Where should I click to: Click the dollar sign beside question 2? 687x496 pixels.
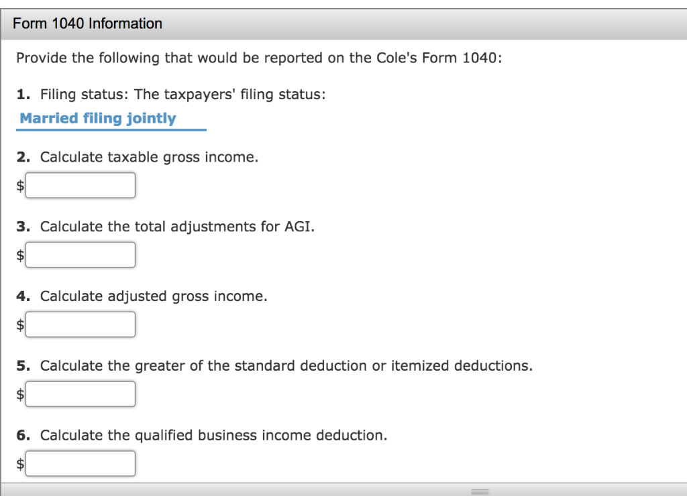coord(19,185)
